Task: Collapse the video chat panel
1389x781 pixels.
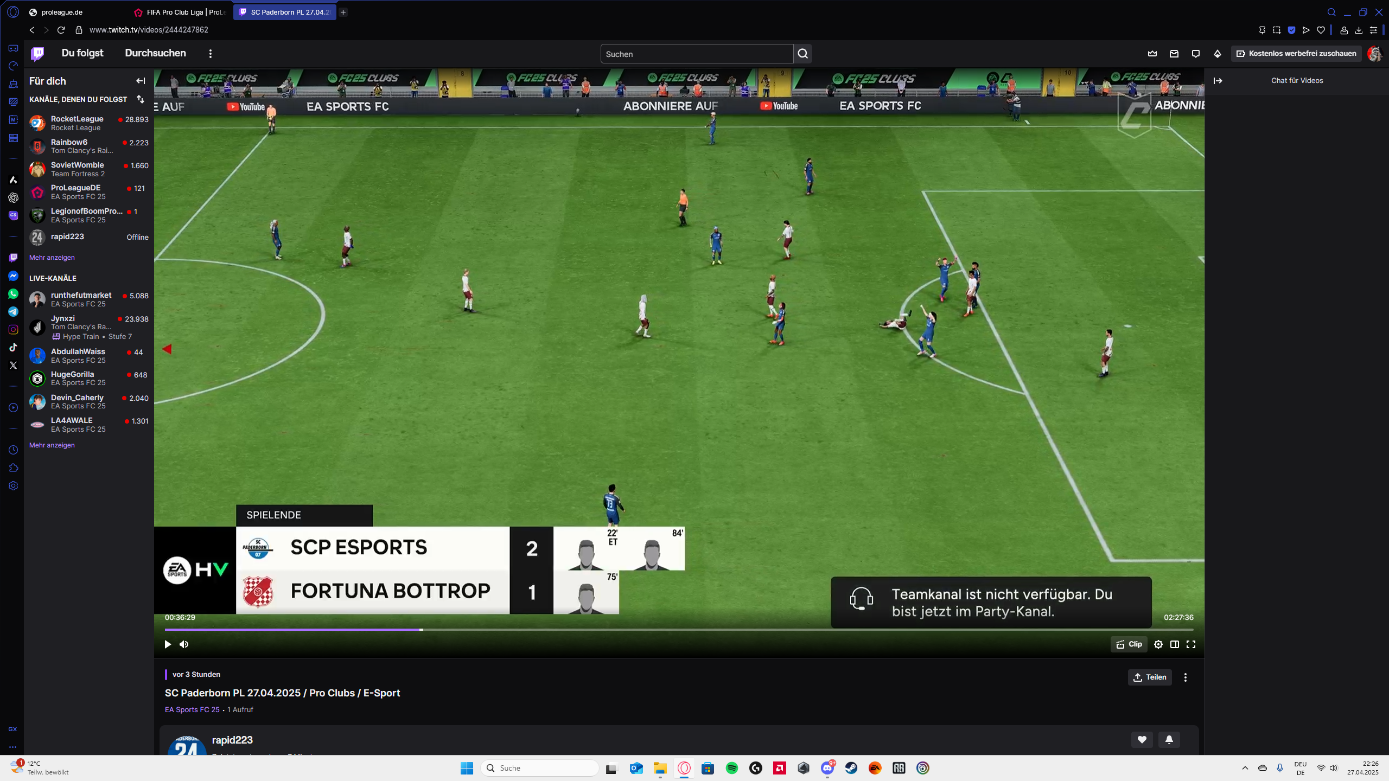Action: 1218,81
